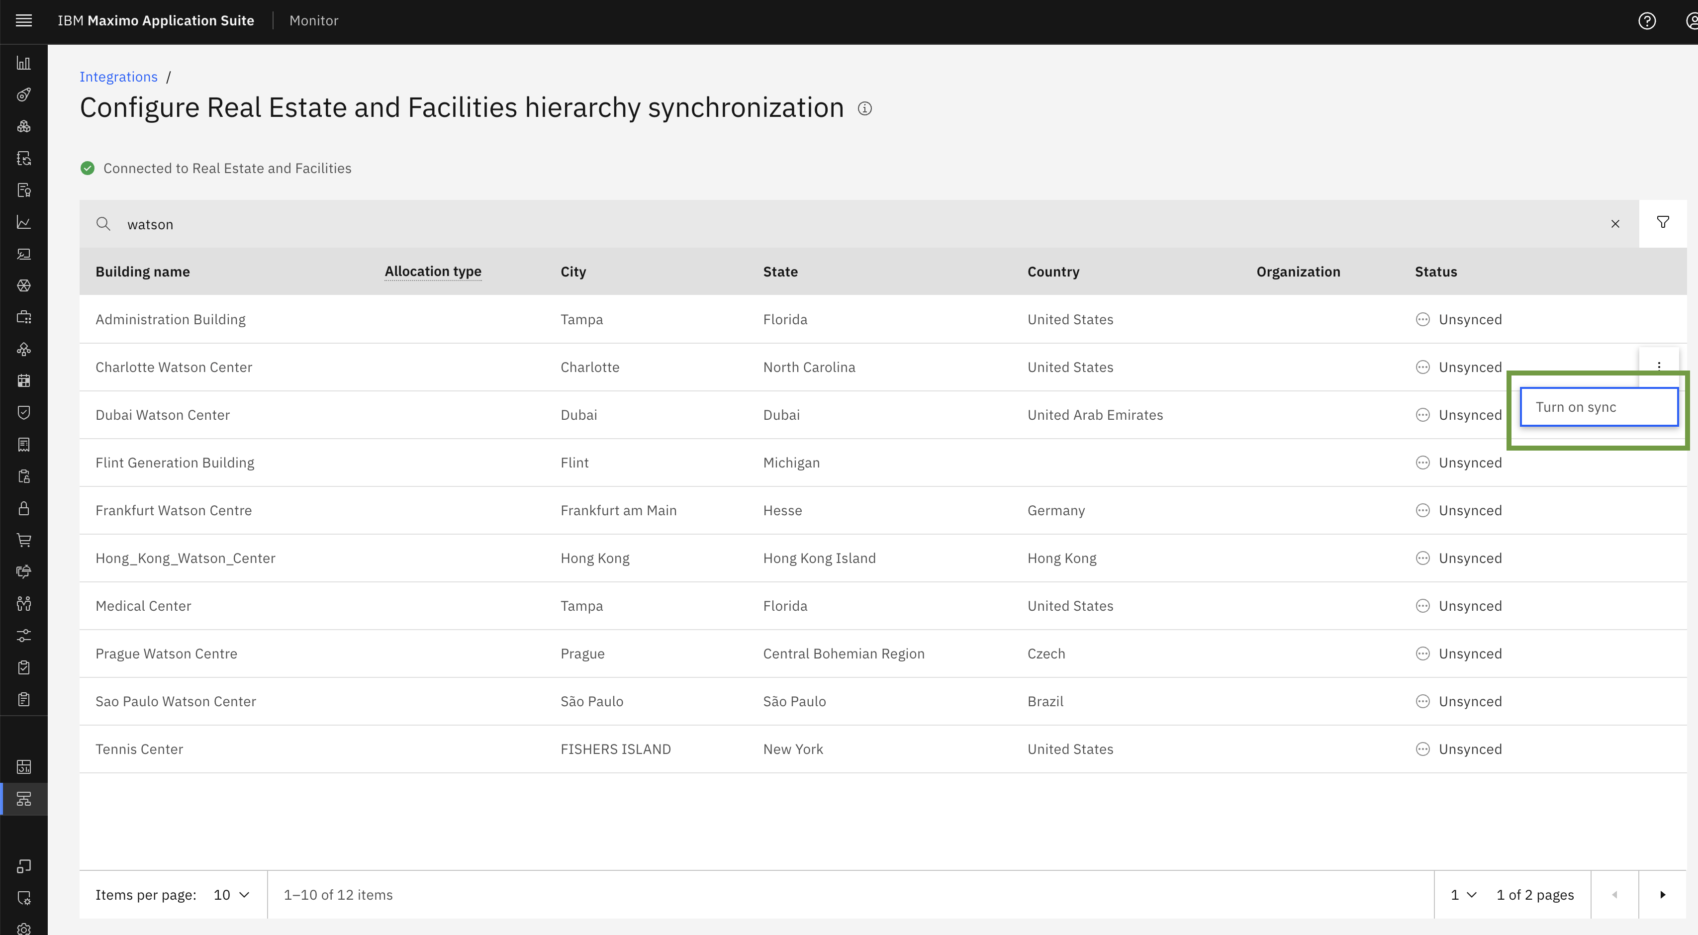Clear the watson search text

click(x=1615, y=224)
